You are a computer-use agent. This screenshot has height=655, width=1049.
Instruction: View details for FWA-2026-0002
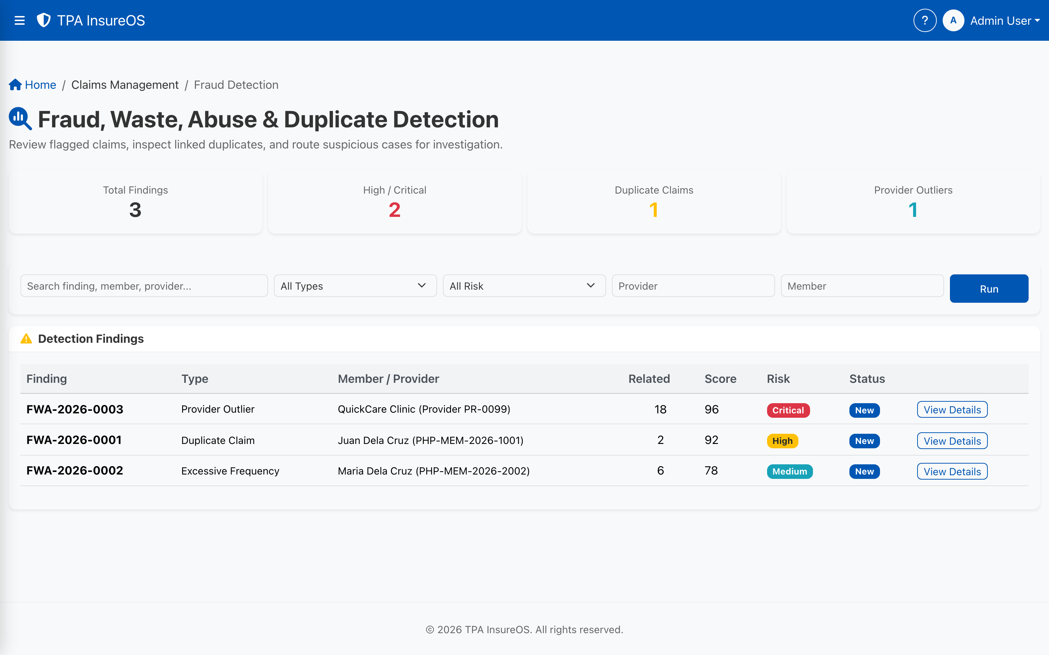coord(952,471)
